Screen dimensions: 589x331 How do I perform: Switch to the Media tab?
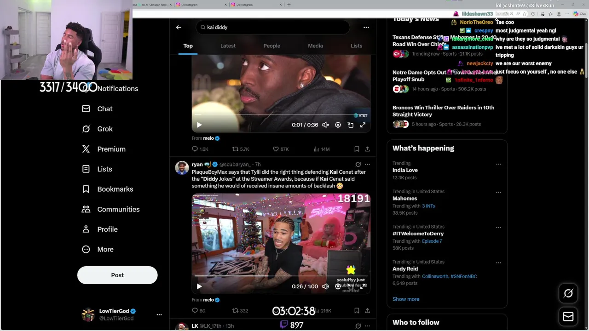point(315,46)
